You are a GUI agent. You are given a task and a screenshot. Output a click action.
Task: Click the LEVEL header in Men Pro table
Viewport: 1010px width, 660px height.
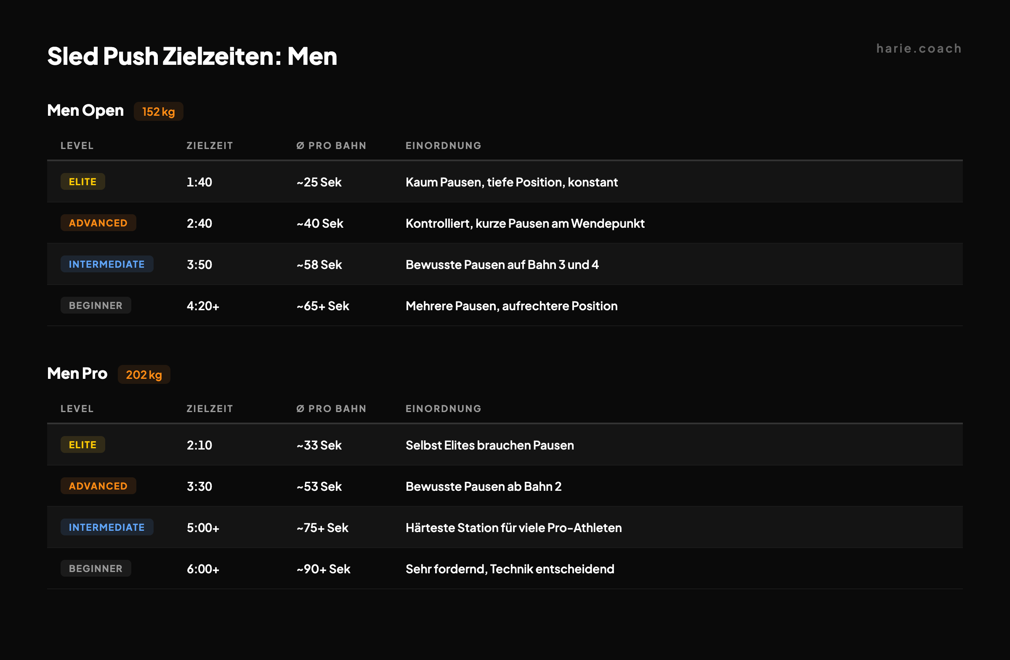(77, 409)
